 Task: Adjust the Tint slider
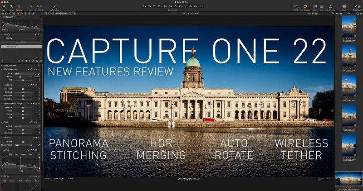tap(23, 80)
